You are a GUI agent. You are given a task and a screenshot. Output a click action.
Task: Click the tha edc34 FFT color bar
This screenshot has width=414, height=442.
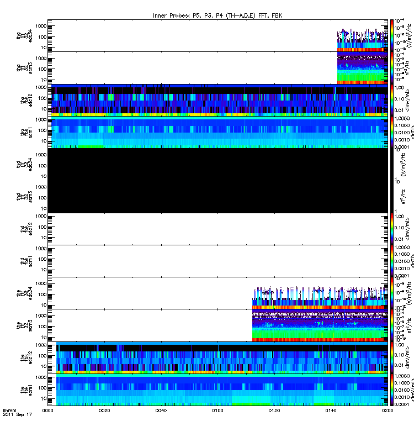(x=392, y=35)
